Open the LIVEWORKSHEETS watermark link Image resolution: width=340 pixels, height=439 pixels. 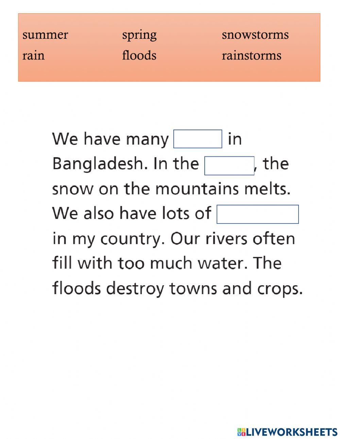point(291,432)
